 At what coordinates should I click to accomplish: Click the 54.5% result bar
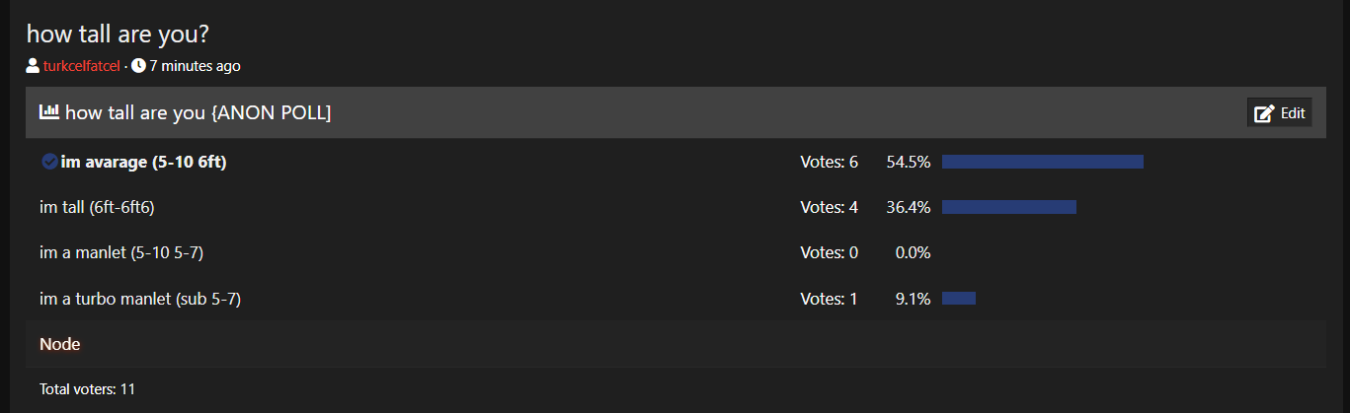pyautogui.click(x=1042, y=162)
